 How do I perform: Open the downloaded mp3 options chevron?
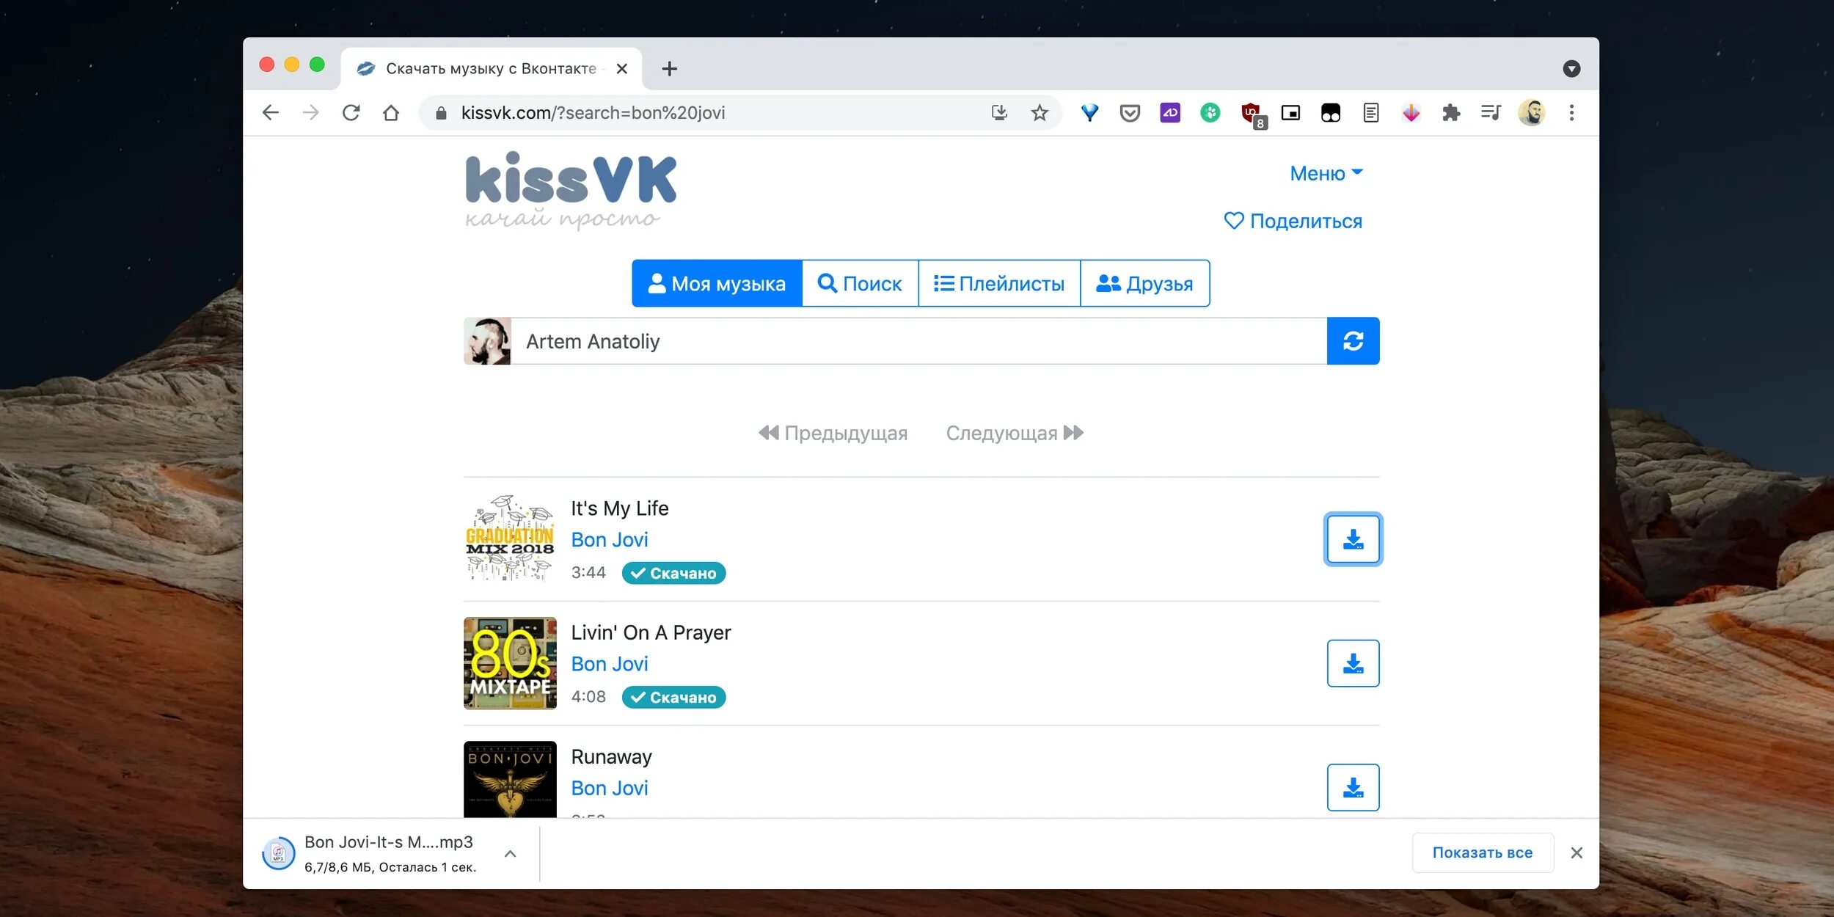click(x=511, y=853)
